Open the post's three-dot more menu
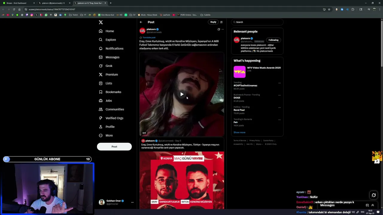The height and width of the screenshot is (215, 383). coord(223,29)
